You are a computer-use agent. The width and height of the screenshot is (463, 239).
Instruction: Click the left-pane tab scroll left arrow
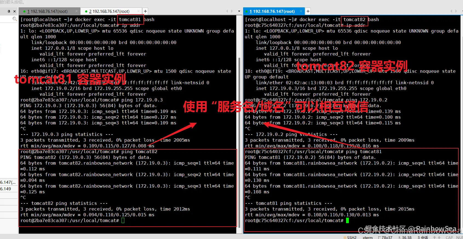227,11
